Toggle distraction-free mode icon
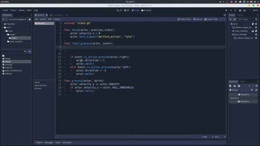This screenshot has height=146, width=260. pos(225,15)
